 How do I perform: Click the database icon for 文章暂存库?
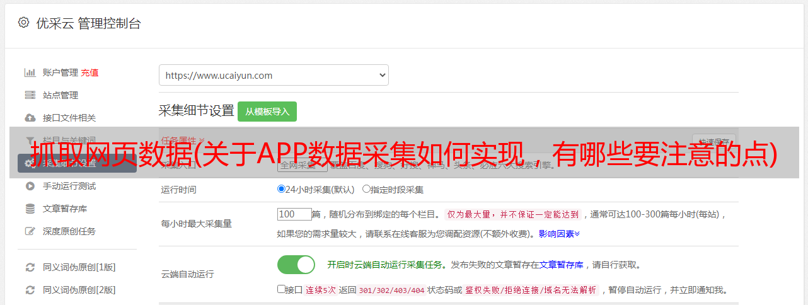point(30,209)
